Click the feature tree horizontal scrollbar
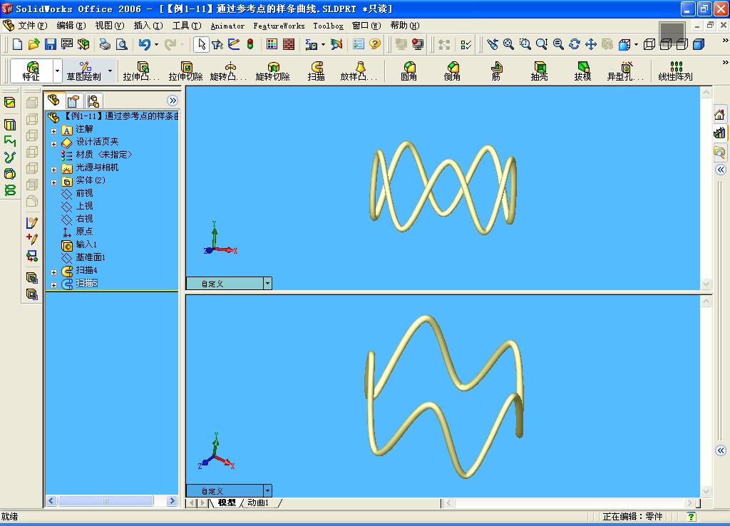The height and width of the screenshot is (526, 730). tap(106, 501)
